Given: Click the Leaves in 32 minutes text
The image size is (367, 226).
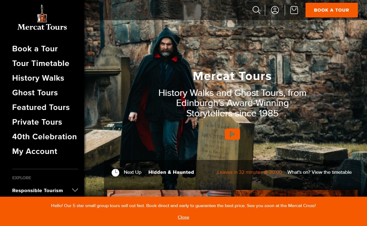Looking at the screenshot, I should (250, 172).
